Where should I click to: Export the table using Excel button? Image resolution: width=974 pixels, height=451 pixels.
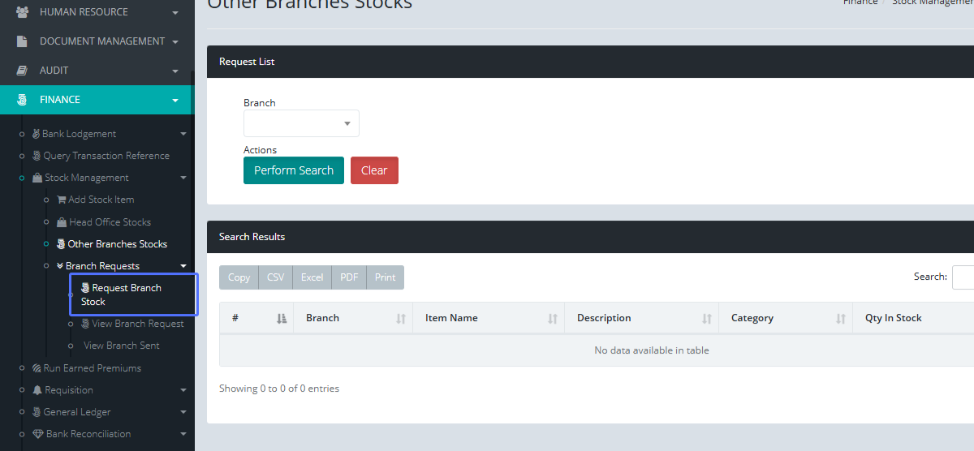[x=312, y=277]
